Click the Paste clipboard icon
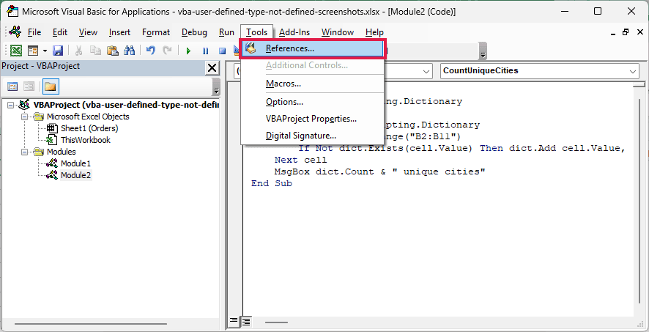 pos(113,51)
